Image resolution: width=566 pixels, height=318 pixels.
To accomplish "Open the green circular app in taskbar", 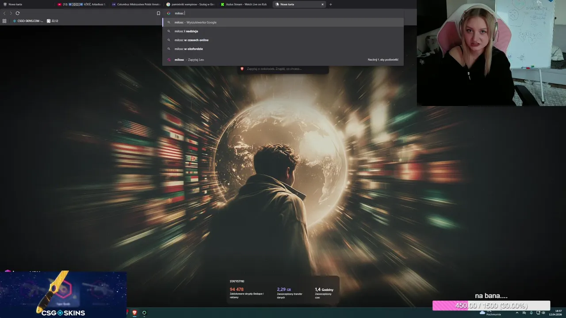I will point(144,313).
